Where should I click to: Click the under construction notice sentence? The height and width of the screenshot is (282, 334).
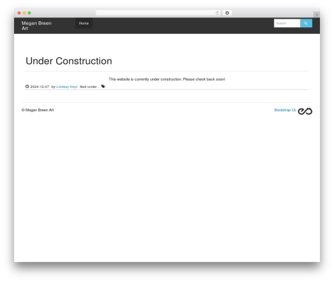coord(167,79)
